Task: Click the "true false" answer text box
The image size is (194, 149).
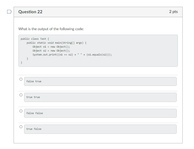Action: coord(100,129)
